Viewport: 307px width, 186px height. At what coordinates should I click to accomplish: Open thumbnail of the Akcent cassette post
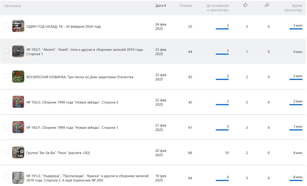click(x=18, y=51)
